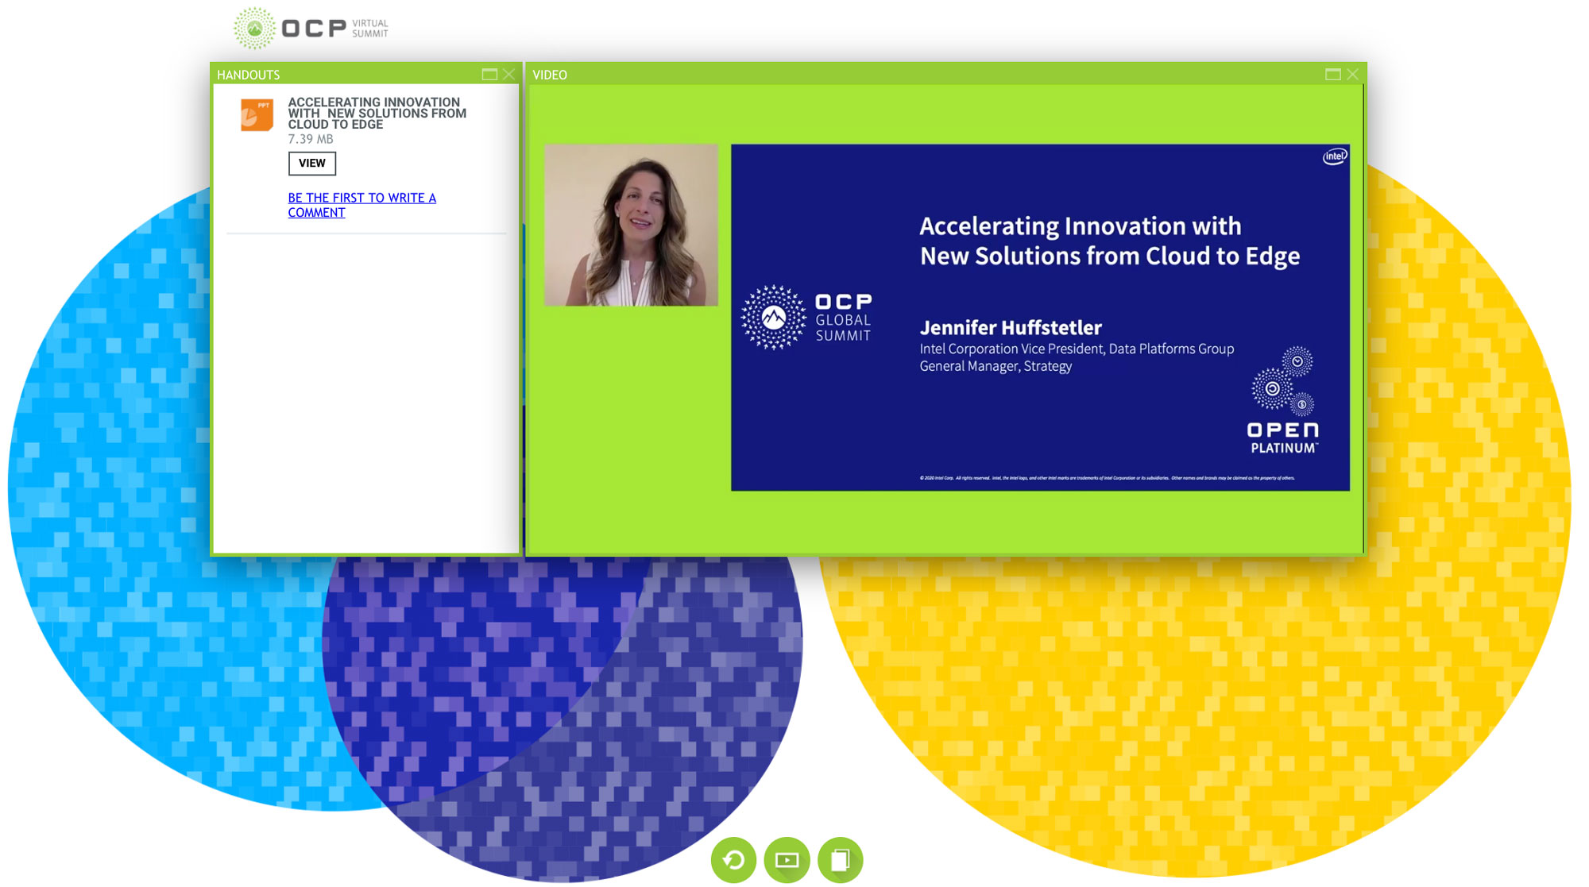Close the Video panel
1589x887 pixels.
coord(1352,75)
